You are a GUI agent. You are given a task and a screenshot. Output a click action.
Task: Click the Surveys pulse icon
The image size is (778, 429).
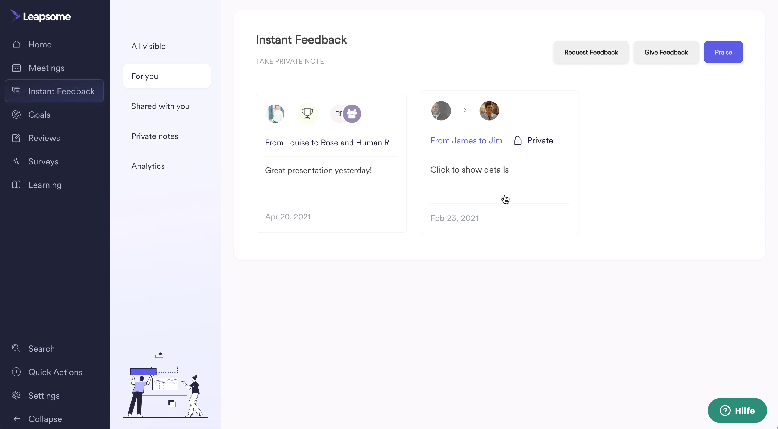[16, 161]
